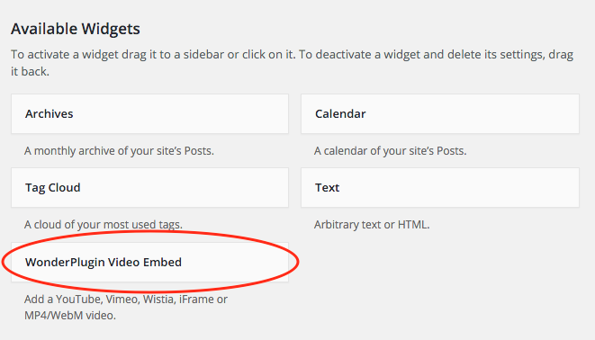Click the 'Calendar' title label
Image resolution: width=595 pixels, height=340 pixels.
pyautogui.click(x=340, y=113)
